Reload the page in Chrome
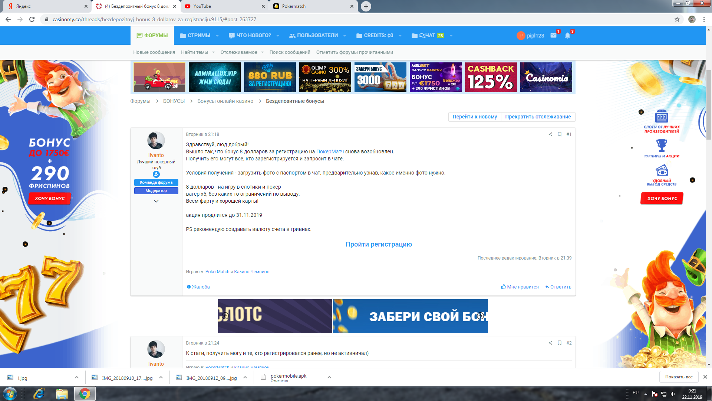This screenshot has width=712, height=401. click(32, 19)
